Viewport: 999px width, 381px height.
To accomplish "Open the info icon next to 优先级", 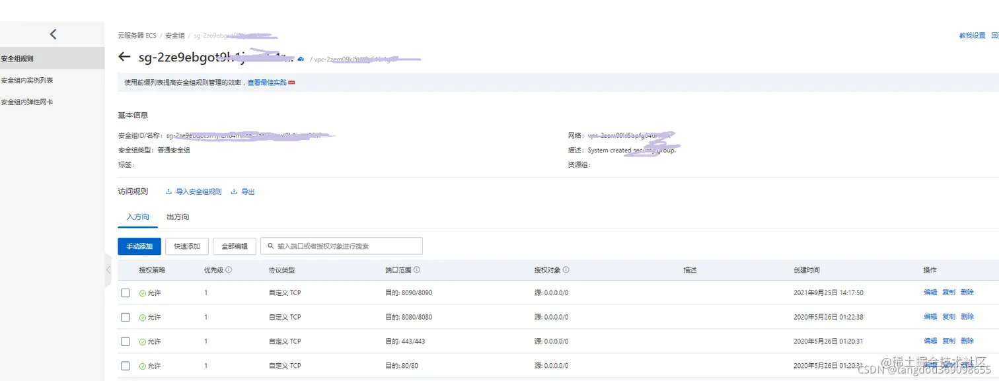I will coord(229,270).
